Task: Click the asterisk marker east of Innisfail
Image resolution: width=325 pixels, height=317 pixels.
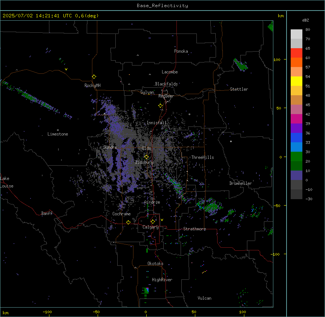Action: 189,114
